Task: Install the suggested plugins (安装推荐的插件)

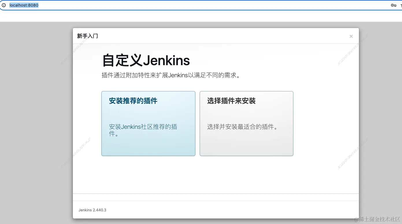Action: 148,123
